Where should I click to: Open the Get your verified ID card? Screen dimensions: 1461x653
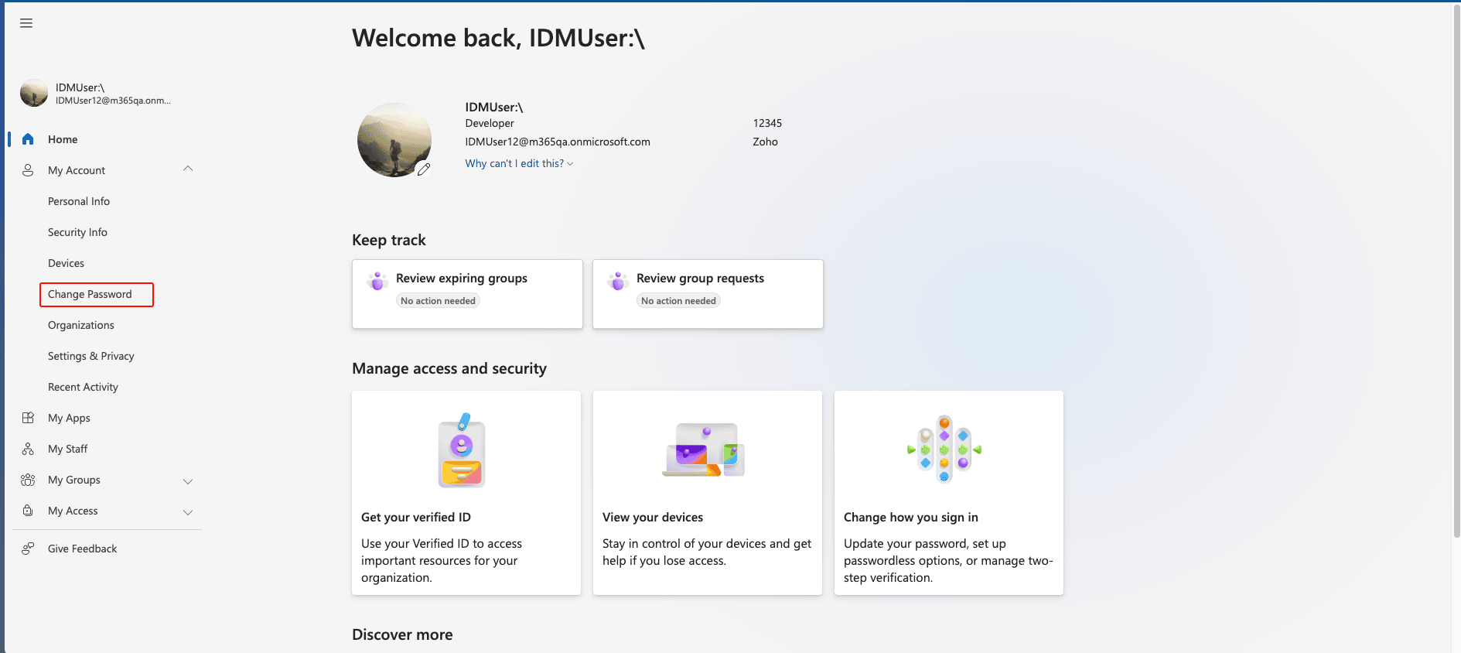[466, 493]
